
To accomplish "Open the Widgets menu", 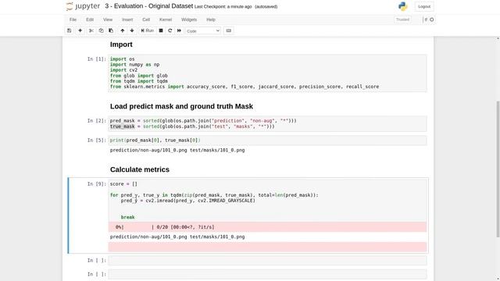I will (x=189, y=20).
